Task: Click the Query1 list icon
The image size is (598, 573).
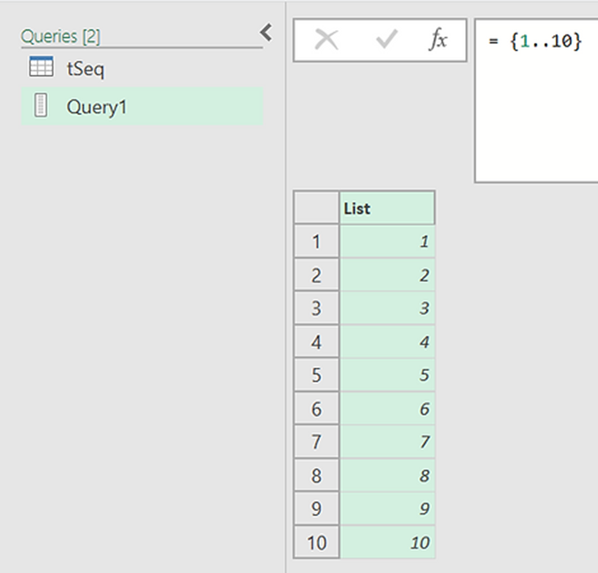Action: click(41, 106)
